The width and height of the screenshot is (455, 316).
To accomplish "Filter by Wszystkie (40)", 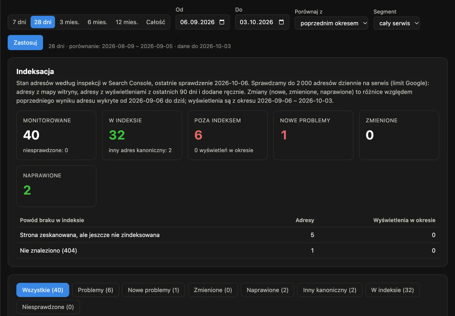I will 43,290.
